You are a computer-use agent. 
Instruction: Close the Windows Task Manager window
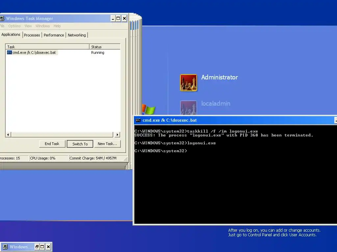coord(124,18)
